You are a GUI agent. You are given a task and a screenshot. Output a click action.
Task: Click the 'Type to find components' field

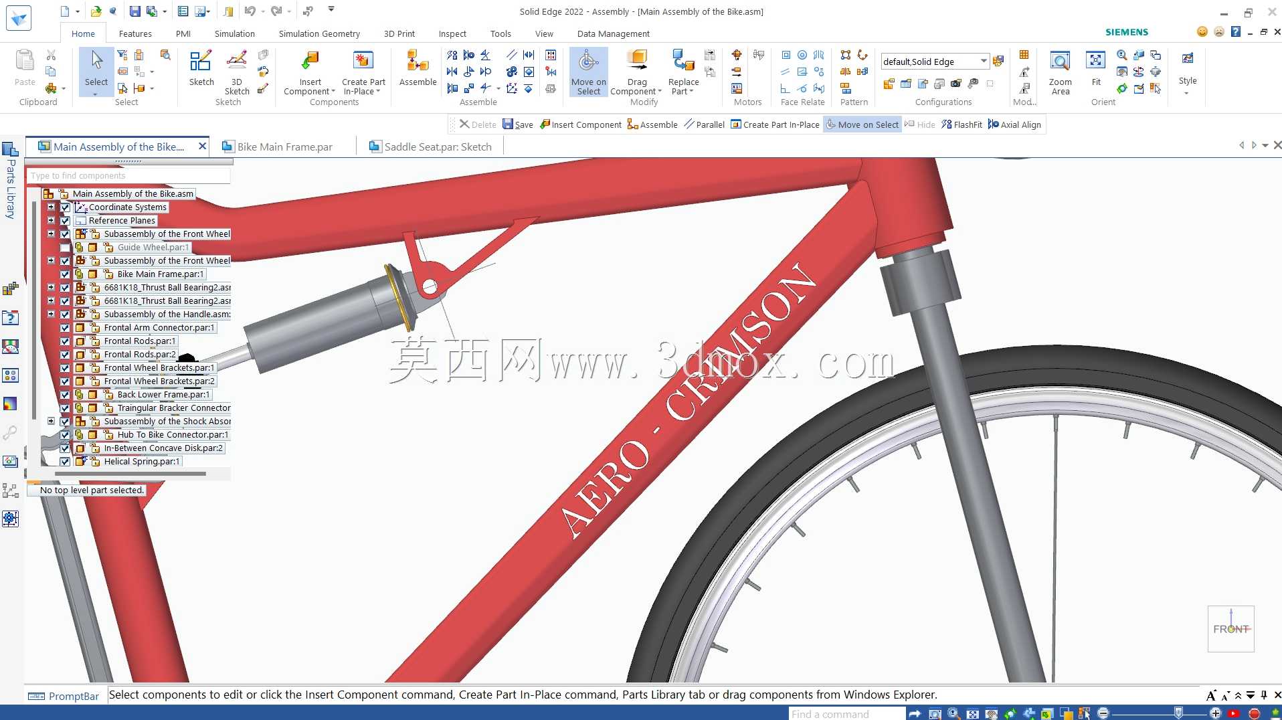tap(128, 175)
